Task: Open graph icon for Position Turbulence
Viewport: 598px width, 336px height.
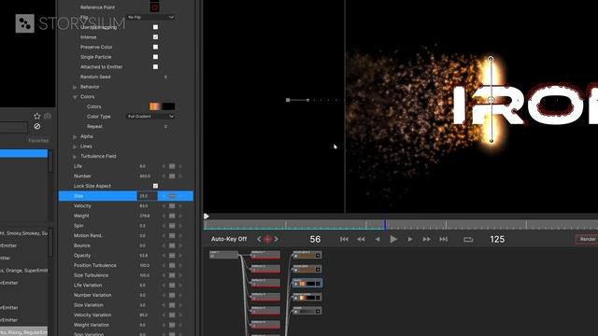Action: coord(172,265)
